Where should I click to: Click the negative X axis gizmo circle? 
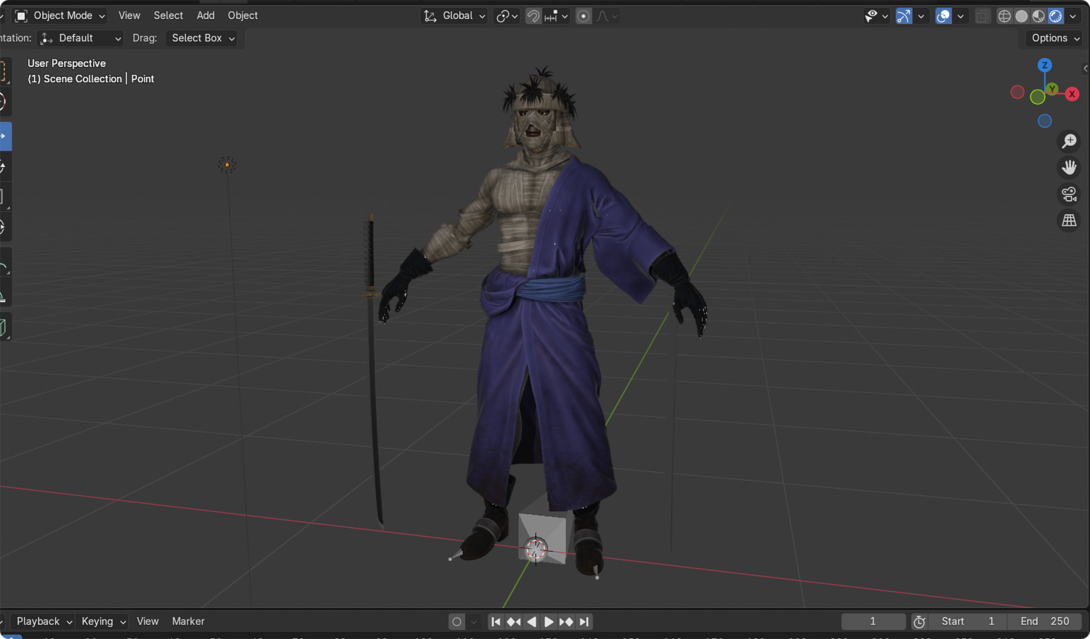click(1017, 92)
